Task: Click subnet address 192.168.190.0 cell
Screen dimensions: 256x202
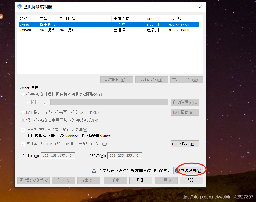Action: coord(178,30)
